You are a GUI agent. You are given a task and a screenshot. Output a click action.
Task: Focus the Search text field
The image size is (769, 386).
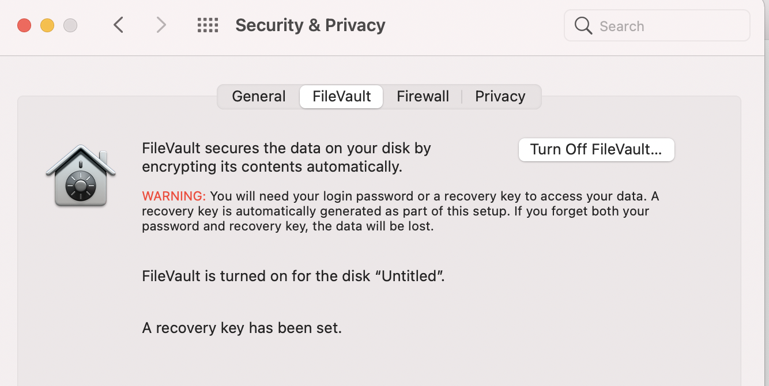coord(669,26)
